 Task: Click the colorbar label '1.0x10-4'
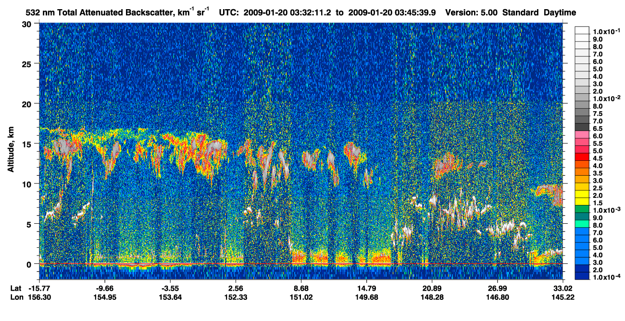[606, 276]
